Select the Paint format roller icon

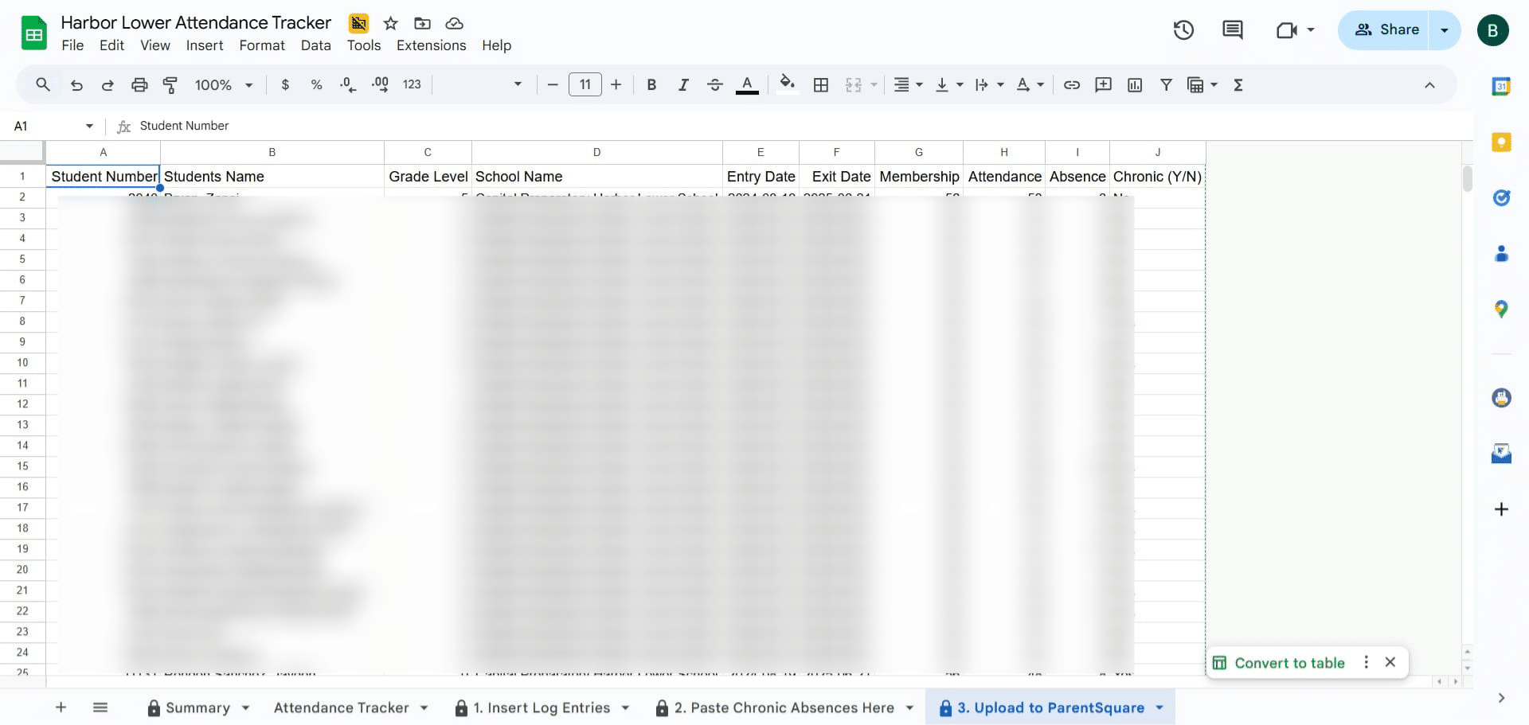click(170, 84)
